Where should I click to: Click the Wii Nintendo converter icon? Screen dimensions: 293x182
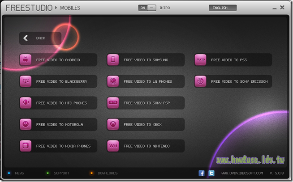pos(113,146)
